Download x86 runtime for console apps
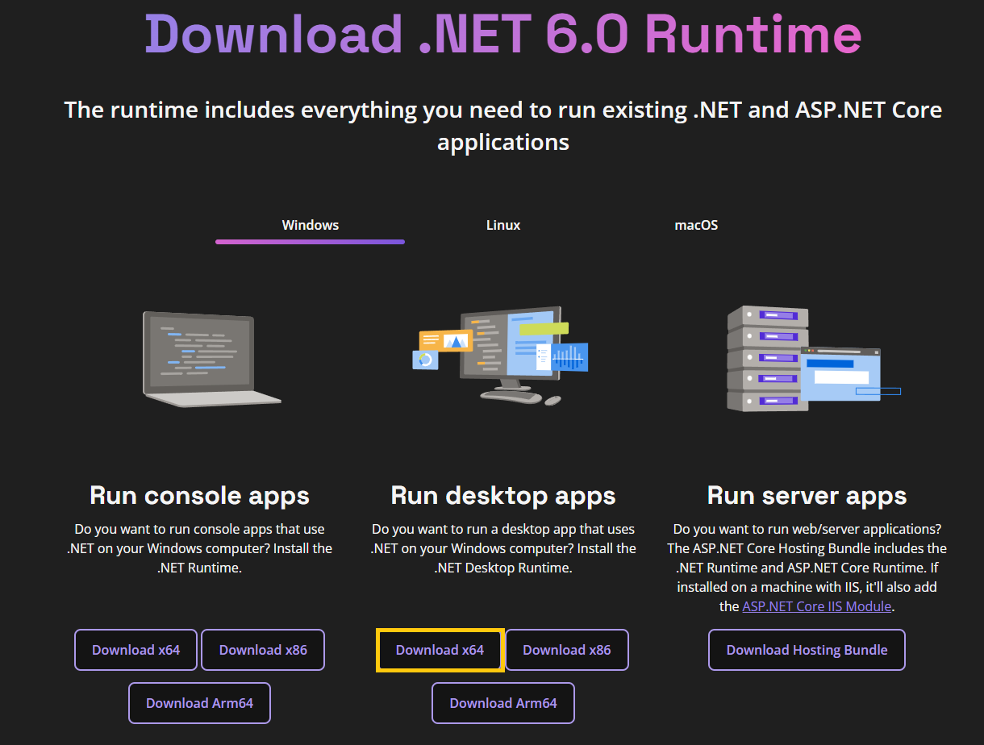 coord(263,649)
